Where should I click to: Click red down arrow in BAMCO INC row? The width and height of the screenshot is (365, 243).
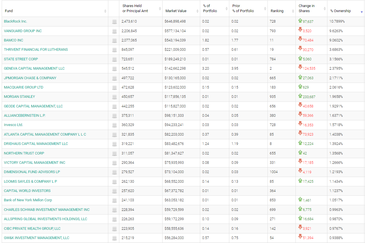[x=300, y=39]
